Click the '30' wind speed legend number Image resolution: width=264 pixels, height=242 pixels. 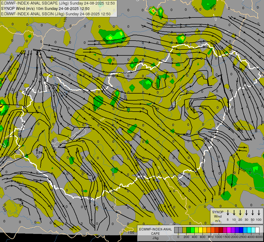click(x=246, y=220)
